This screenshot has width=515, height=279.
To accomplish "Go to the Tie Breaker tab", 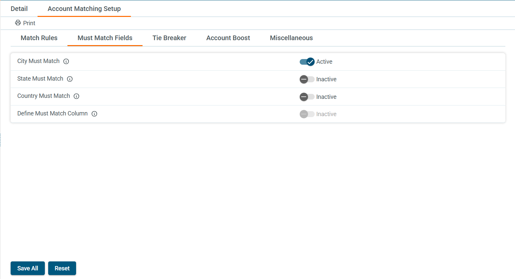I will pyautogui.click(x=169, y=38).
